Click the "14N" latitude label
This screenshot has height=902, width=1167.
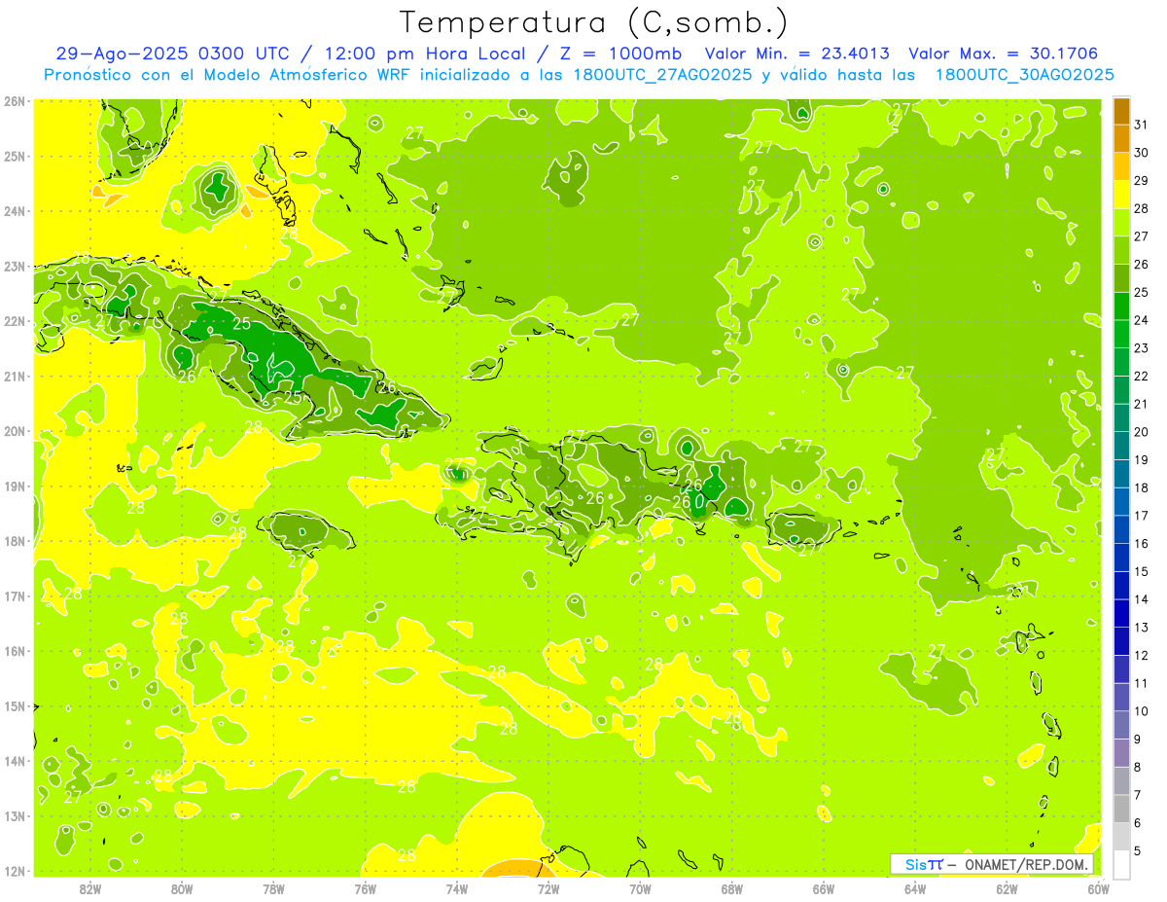pos(14,761)
